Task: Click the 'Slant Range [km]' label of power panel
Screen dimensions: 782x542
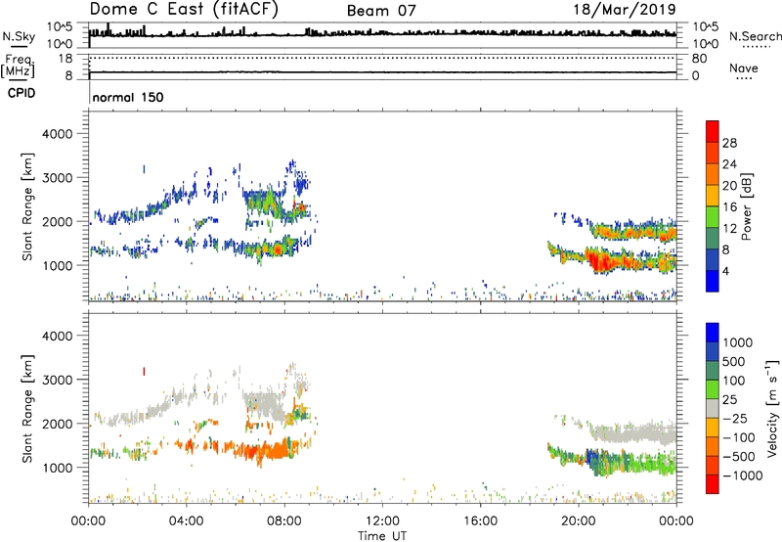Action: [27, 206]
